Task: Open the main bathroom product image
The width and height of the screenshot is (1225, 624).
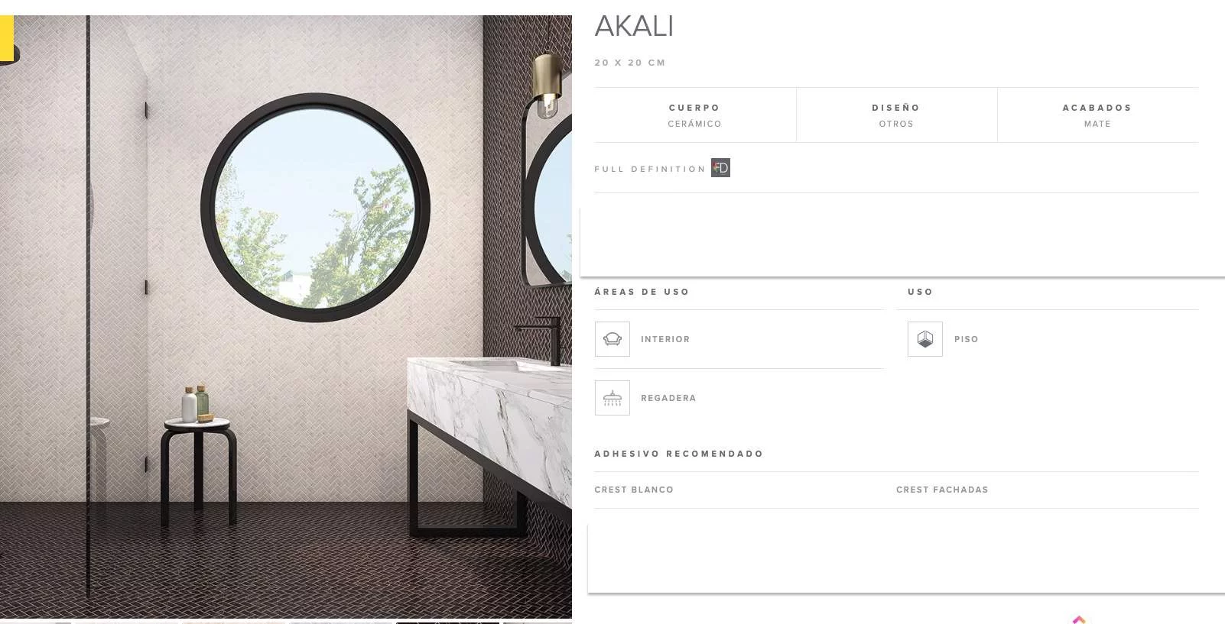Action: 286,316
